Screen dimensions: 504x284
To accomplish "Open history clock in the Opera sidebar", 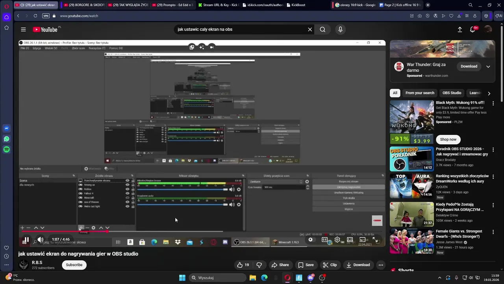I will click(7, 256).
